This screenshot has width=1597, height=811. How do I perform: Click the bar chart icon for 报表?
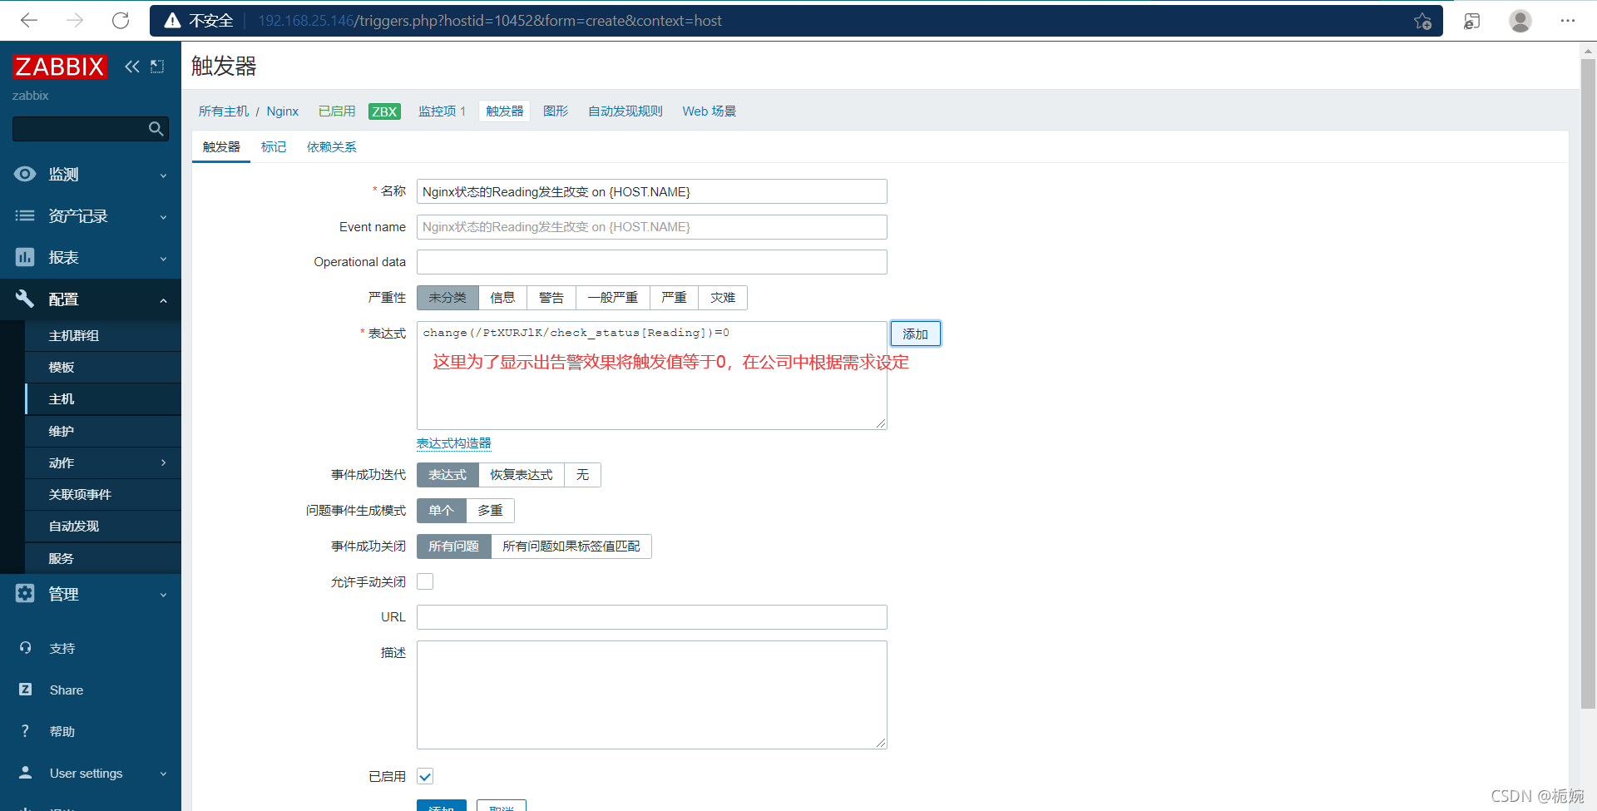(25, 257)
